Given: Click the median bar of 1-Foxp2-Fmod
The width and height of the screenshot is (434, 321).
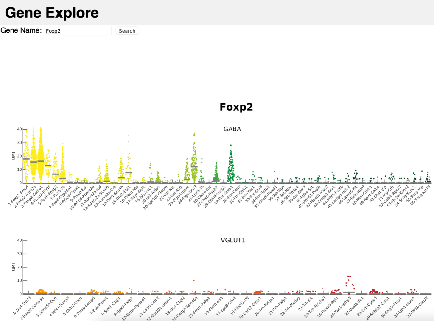Looking at the screenshot, I should tap(26, 159).
